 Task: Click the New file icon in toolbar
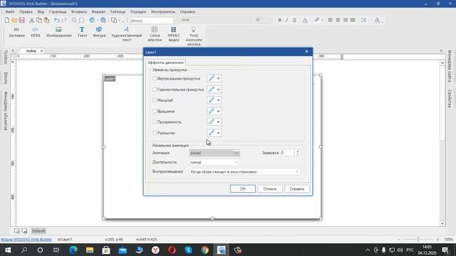6,20
